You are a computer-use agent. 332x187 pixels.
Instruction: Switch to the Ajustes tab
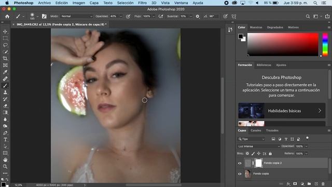[281, 65]
